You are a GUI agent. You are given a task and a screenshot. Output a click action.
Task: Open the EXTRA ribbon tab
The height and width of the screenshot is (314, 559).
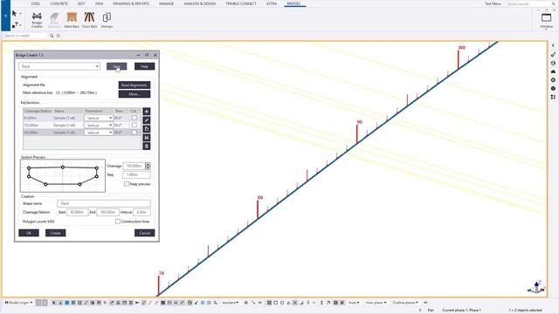tap(272, 3)
